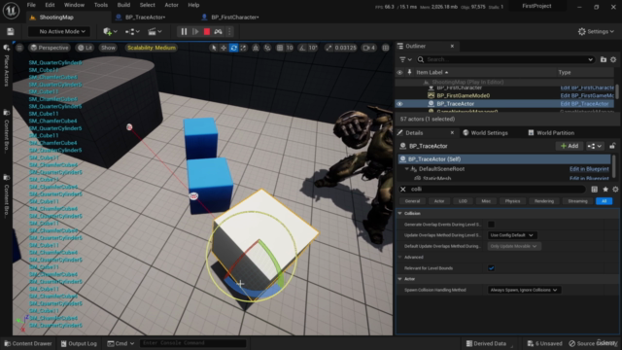The image size is (622, 350).
Task: Open viewport hamburger options menu
Action: [19, 48]
